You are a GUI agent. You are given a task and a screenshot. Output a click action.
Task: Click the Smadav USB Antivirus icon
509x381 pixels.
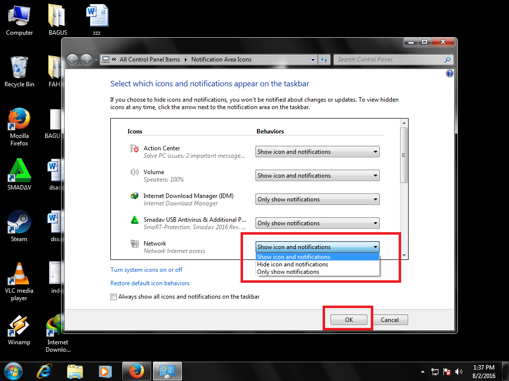(x=134, y=220)
